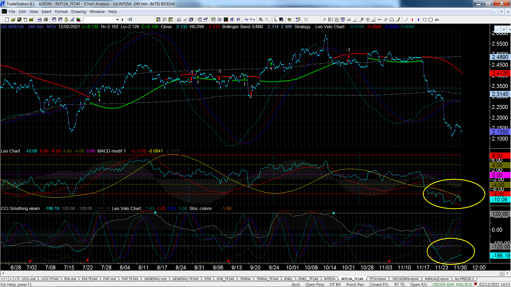Switch to the ENEL_TF240 tab
Viewport: 511px width, 287px height.
click(308, 279)
